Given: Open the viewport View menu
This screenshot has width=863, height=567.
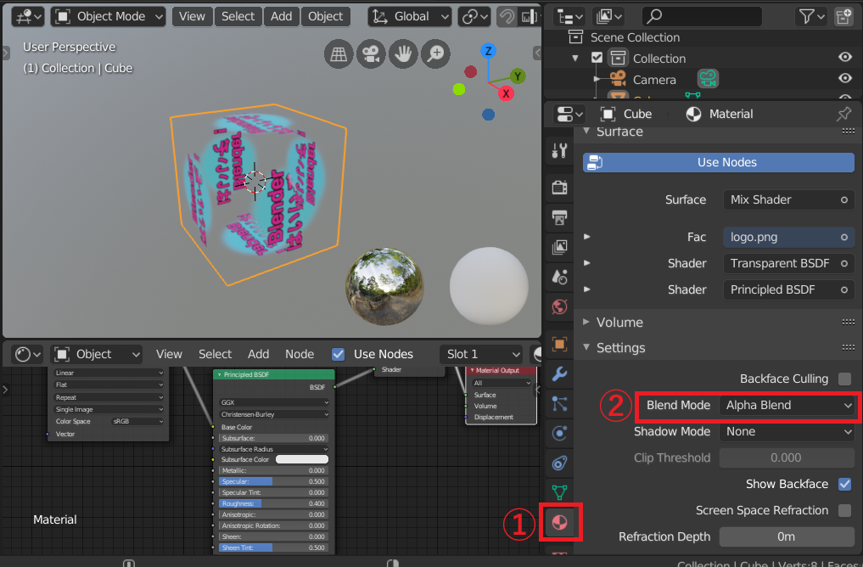Looking at the screenshot, I should pos(192,16).
